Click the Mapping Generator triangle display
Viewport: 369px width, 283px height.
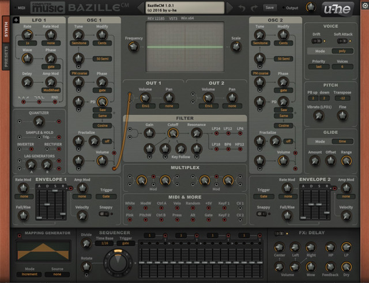(43, 251)
